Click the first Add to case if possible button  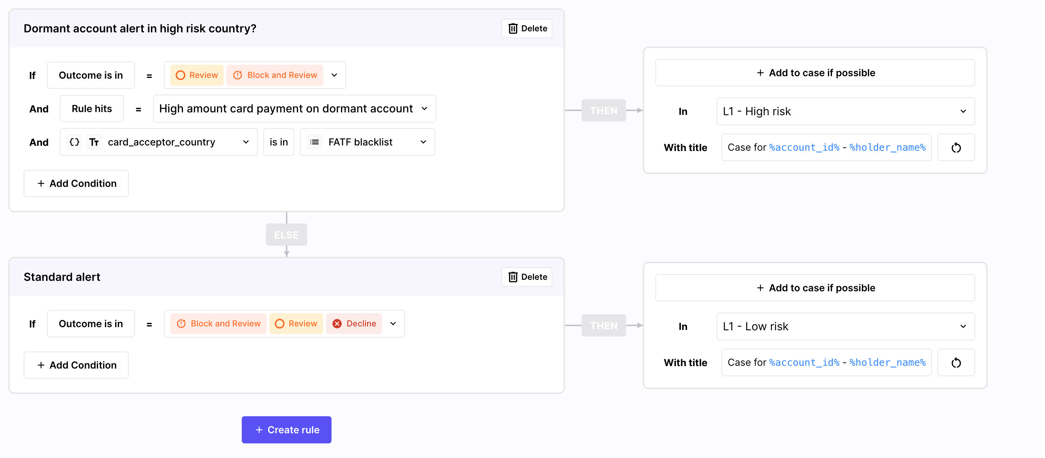click(815, 73)
